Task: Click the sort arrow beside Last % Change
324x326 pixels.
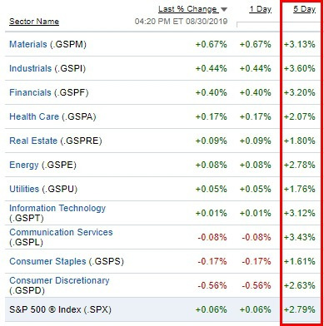Action: (224, 10)
